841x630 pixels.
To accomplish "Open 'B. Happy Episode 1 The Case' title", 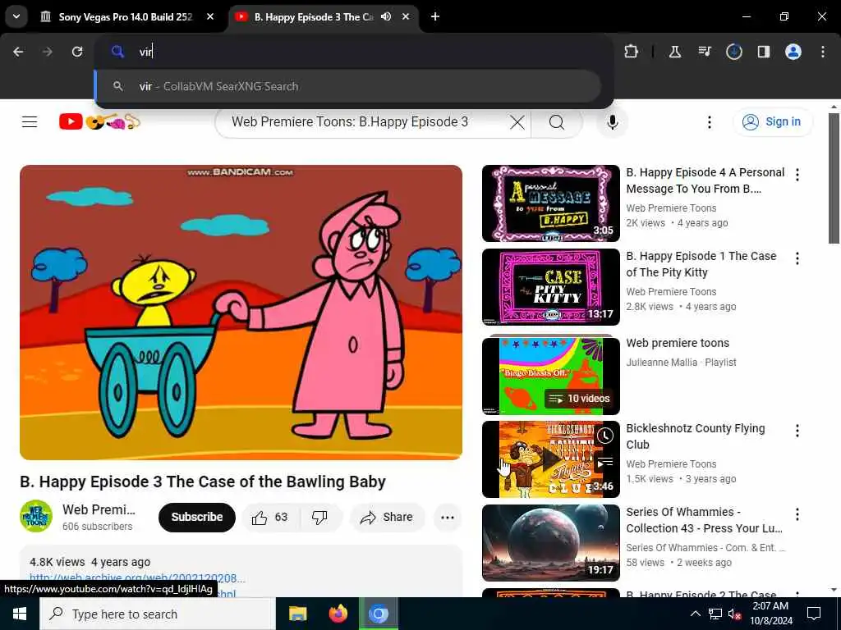I will tap(701, 264).
